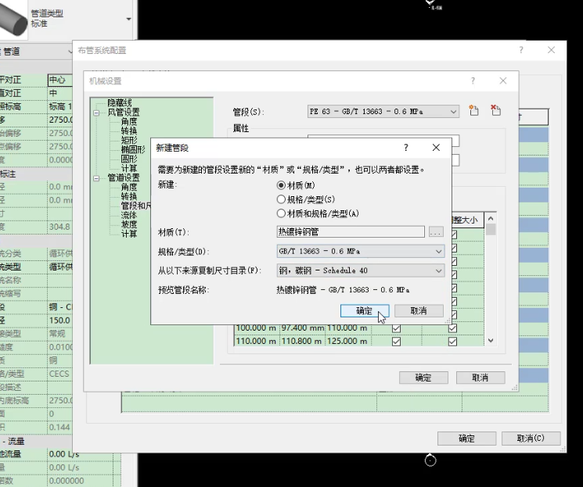Click 确定 in 布管系统配置 dialog
Image resolution: width=583 pixels, height=487 pixels.
(x=466, y=439)
